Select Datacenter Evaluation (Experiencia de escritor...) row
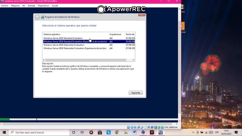This screenshot has height=136, width=242. point(89,48)
